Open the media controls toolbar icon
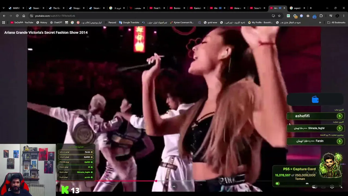Image resolution: width=348 pixels, height=196 pixels. 331,16
